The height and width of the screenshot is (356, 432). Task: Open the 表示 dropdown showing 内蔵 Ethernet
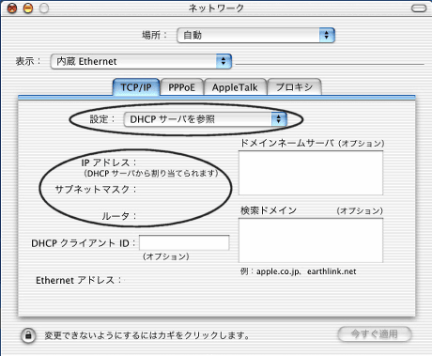click(x=141, y=61)
